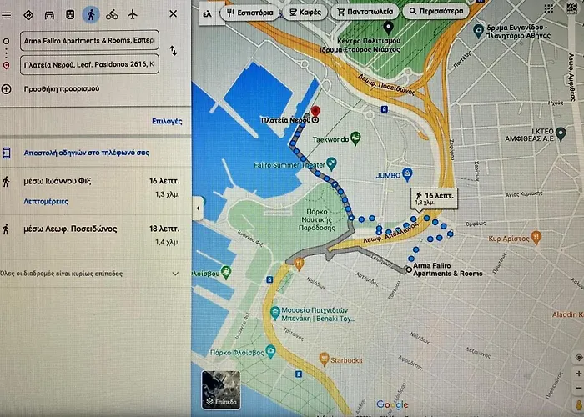This screenshot has height=417, width=584.
Task: Select driving travel mode car icon
Action: (x=49, y=15)
